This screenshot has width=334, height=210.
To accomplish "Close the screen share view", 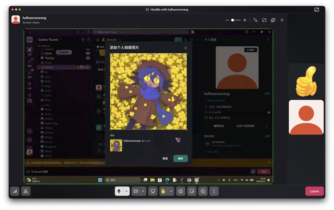I will [282, 20].
